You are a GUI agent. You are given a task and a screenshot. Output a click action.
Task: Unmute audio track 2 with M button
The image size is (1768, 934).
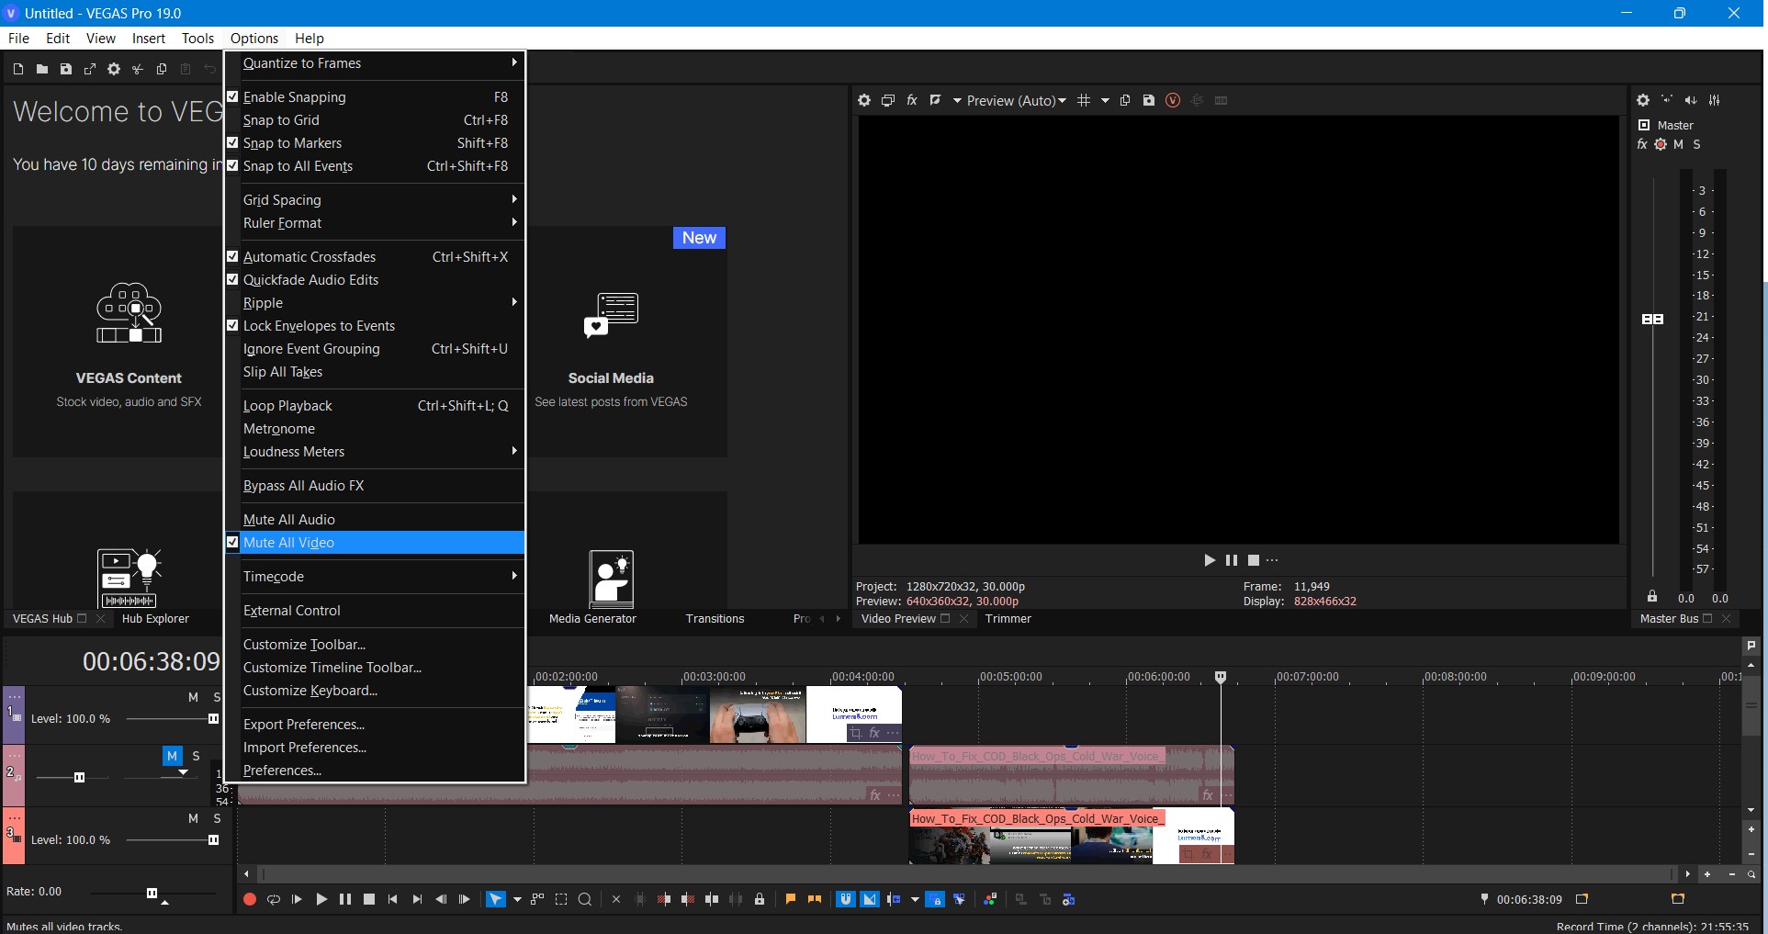172,756
